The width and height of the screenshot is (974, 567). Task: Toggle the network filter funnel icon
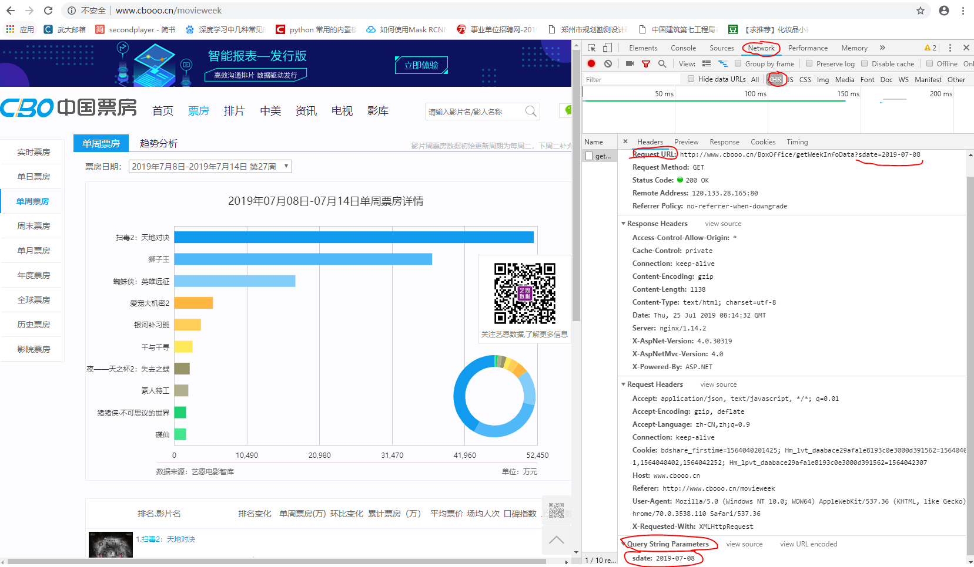(x=646, y=63)
